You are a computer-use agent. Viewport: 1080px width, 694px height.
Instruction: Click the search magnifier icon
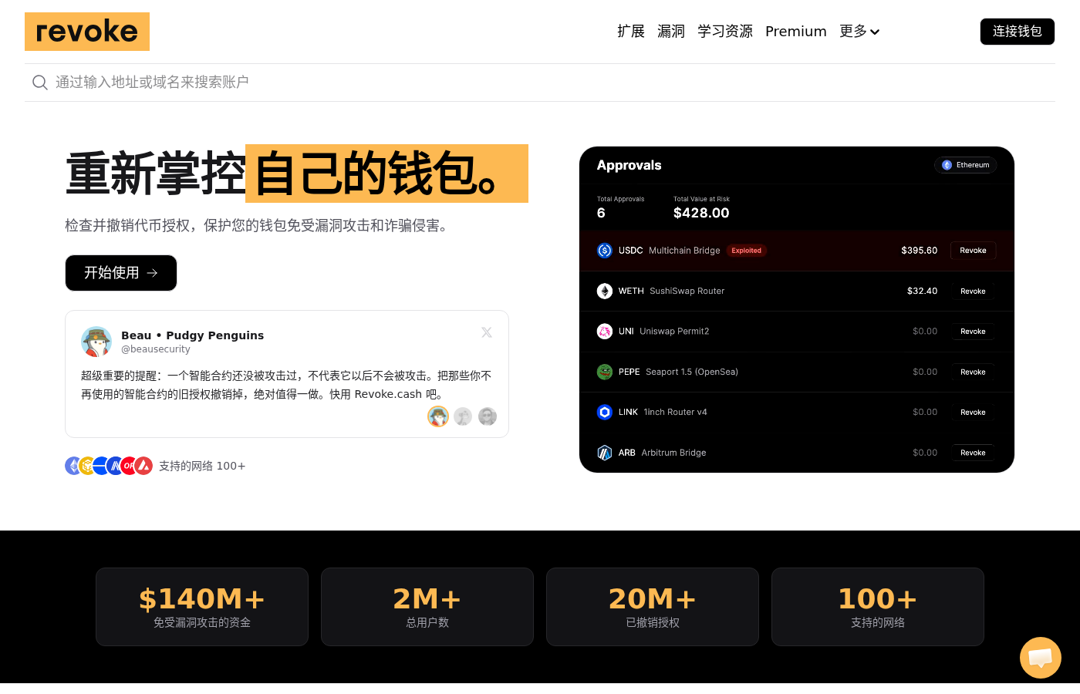[x=40, y=83]
